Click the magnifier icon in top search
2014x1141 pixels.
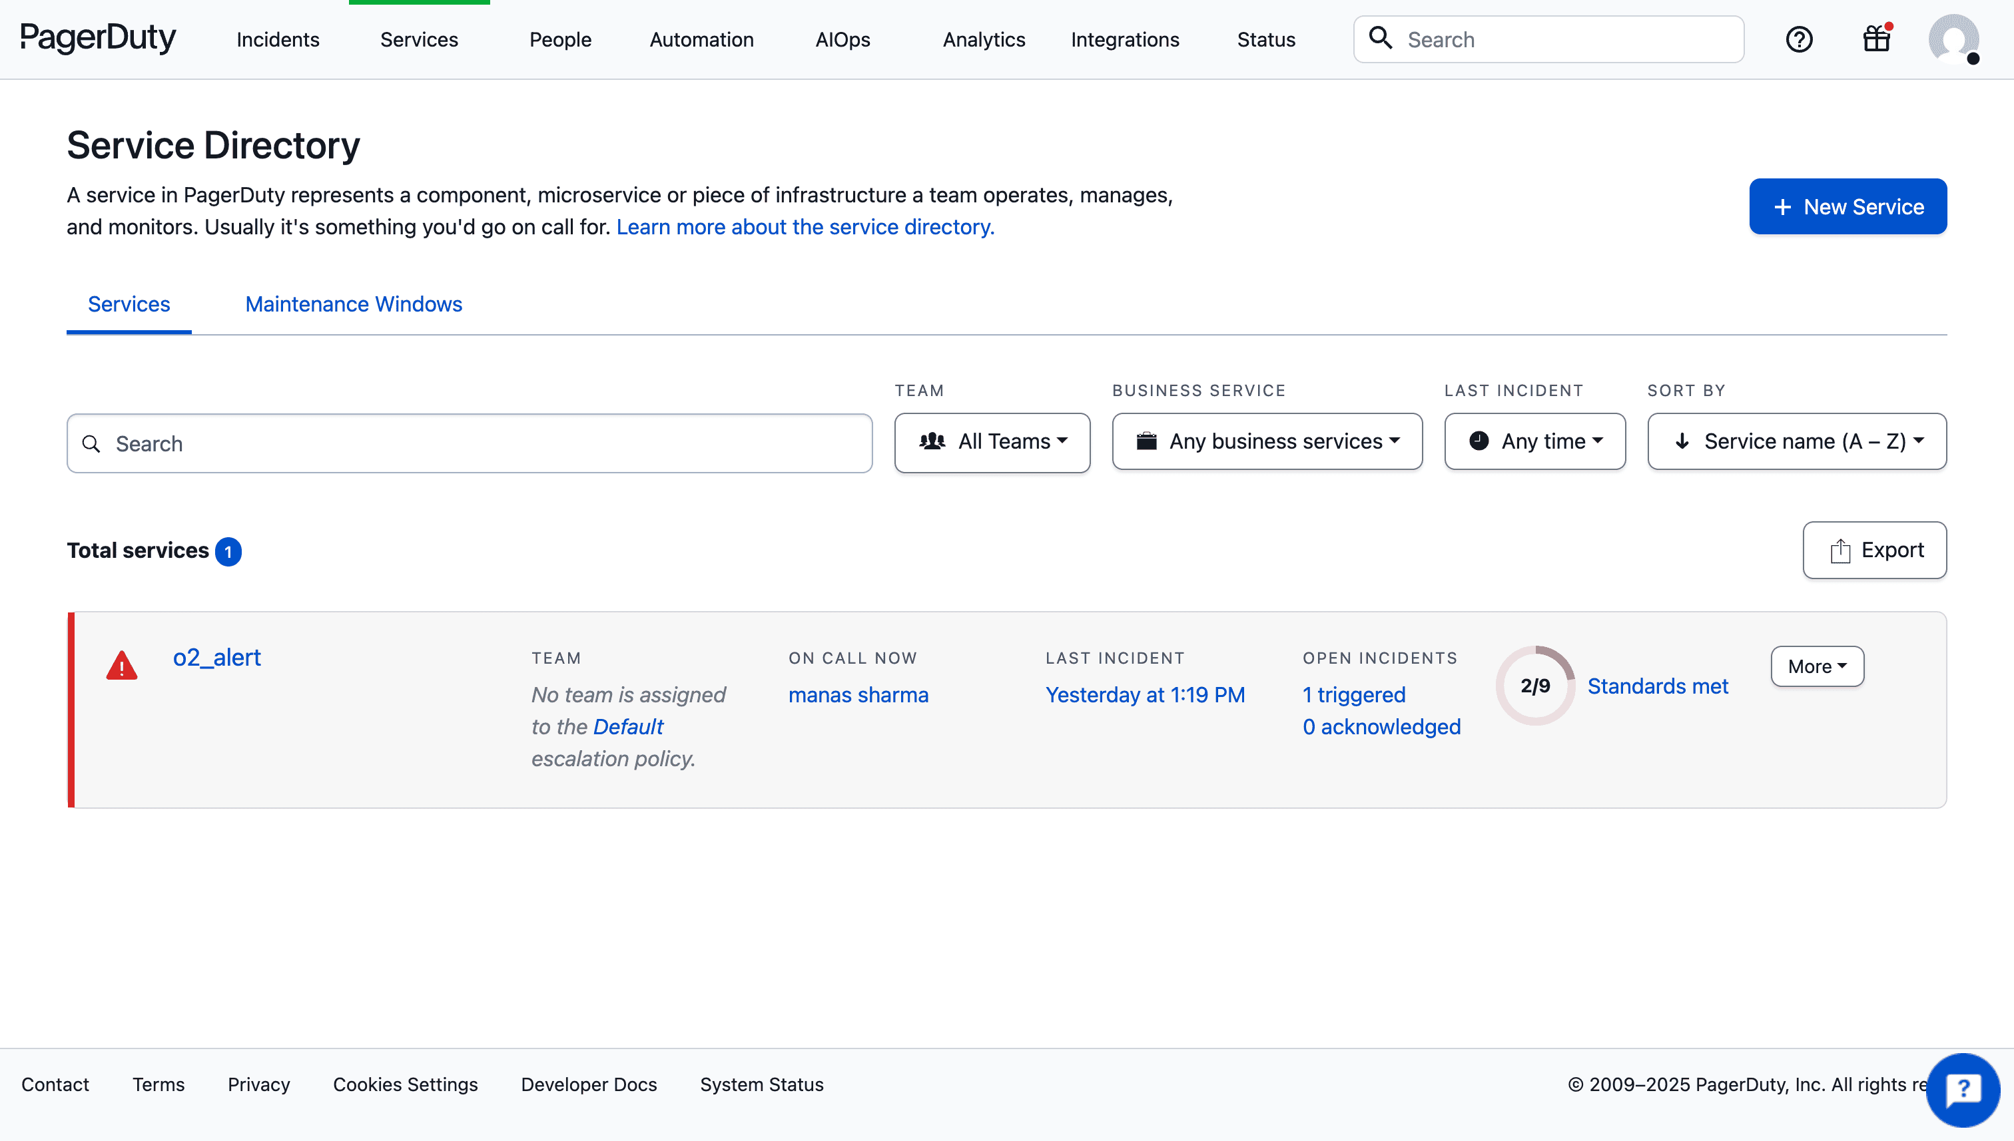click(1381, 39)
